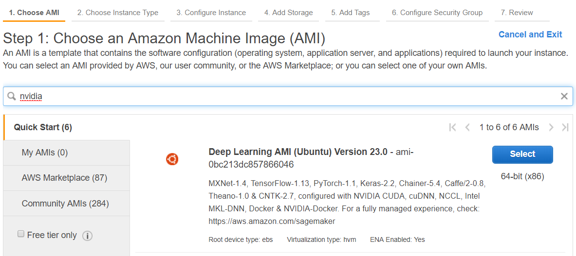Click the aws.amazon.com/sagemaker URL text
Image resolution: width=576 pixels, height=256 pixels.
[272, 222]
